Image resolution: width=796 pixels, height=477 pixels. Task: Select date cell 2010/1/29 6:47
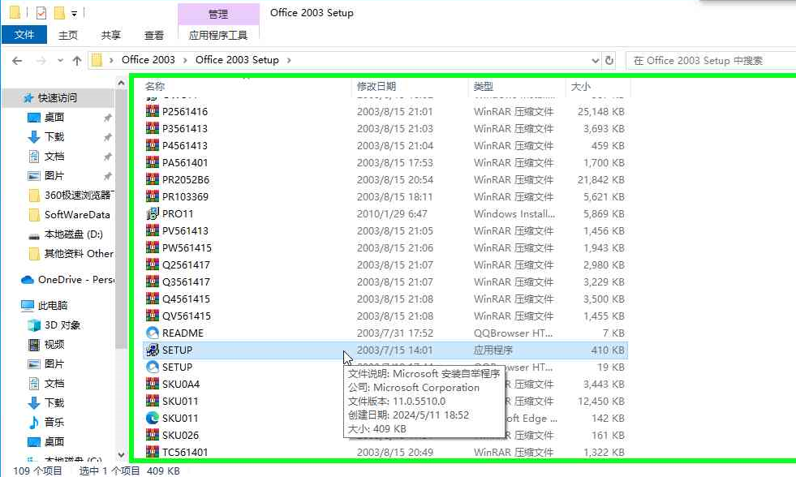pyautogui.click(x=392, y=213)
